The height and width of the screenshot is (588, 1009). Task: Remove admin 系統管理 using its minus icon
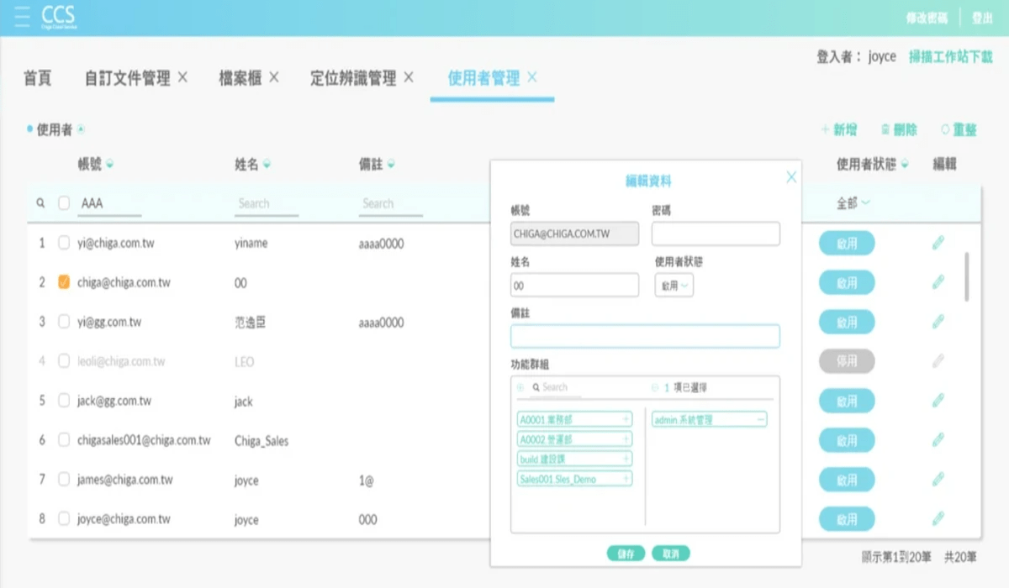coord(760,419)
